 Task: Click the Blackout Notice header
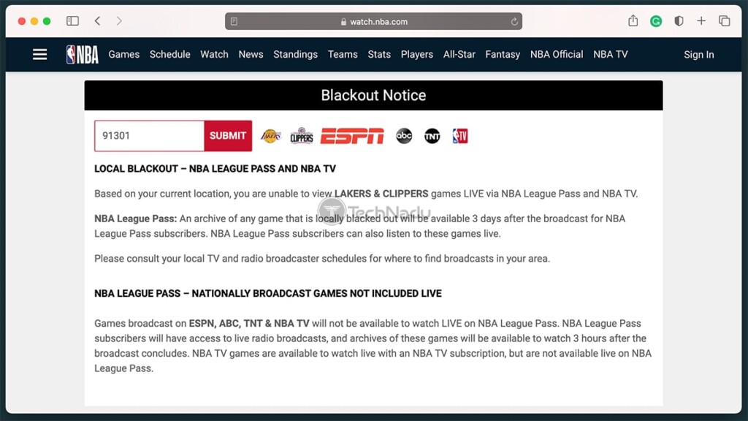(373, 96)
